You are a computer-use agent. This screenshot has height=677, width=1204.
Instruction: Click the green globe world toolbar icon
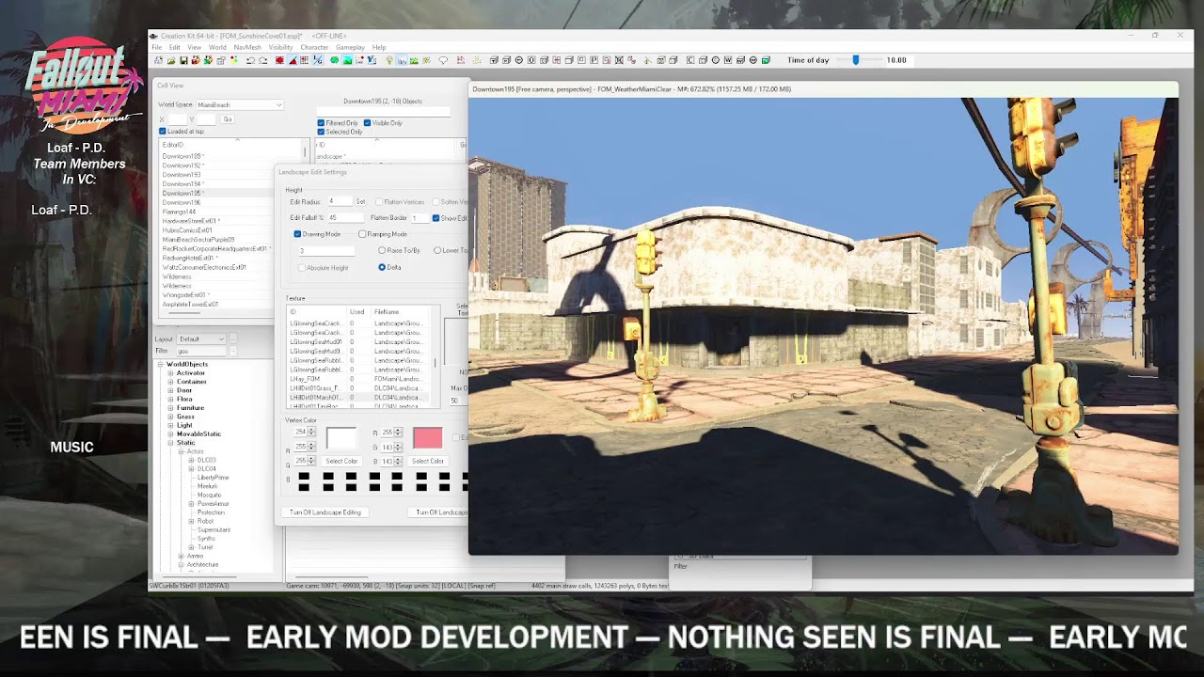pos(335,60)
